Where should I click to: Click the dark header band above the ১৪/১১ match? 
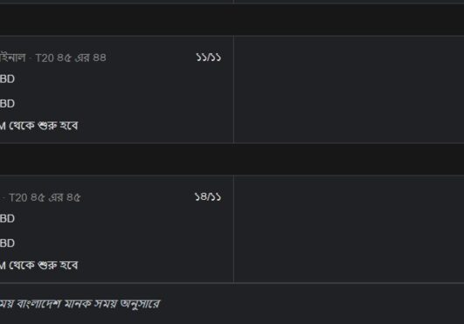(232, 159)
